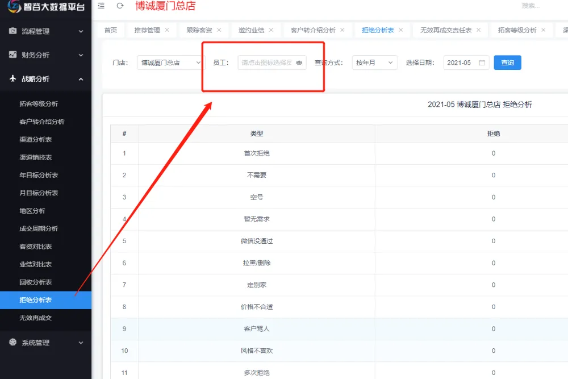Collapse the 战略分析 sidebar menu
The width and height of the screenshot is (568, 379).
click(x=45, y=79)
